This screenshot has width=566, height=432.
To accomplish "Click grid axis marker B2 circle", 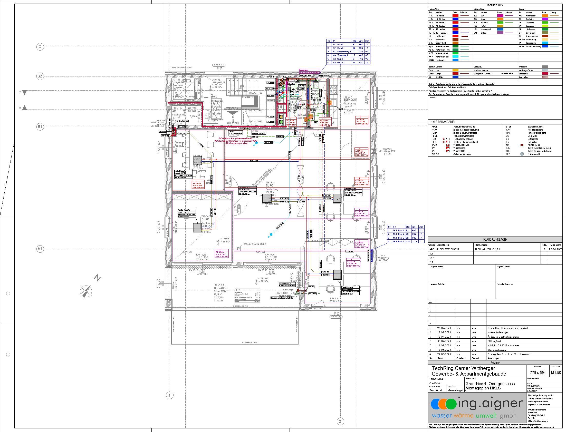I will point(40,76).
